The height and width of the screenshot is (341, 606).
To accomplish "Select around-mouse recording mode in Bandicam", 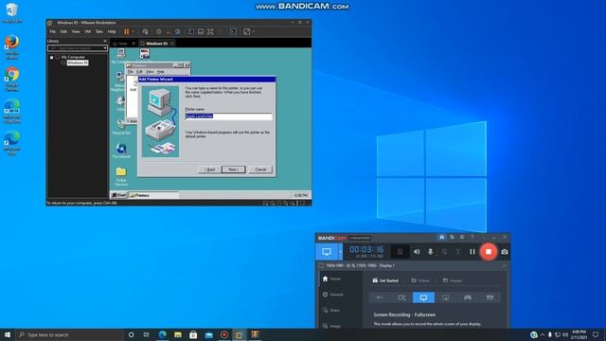I will tap(446, 297).
